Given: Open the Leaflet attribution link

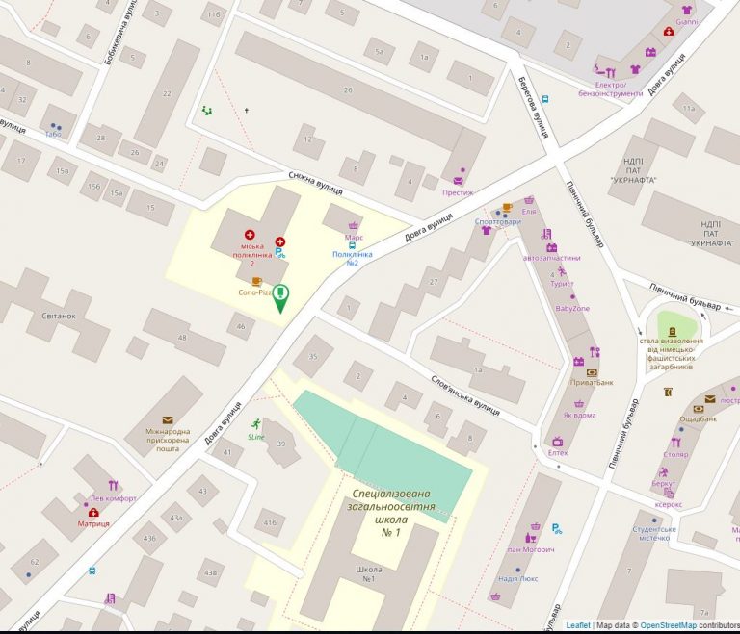Looking at the screenshot, I should (x=578, y=625).
